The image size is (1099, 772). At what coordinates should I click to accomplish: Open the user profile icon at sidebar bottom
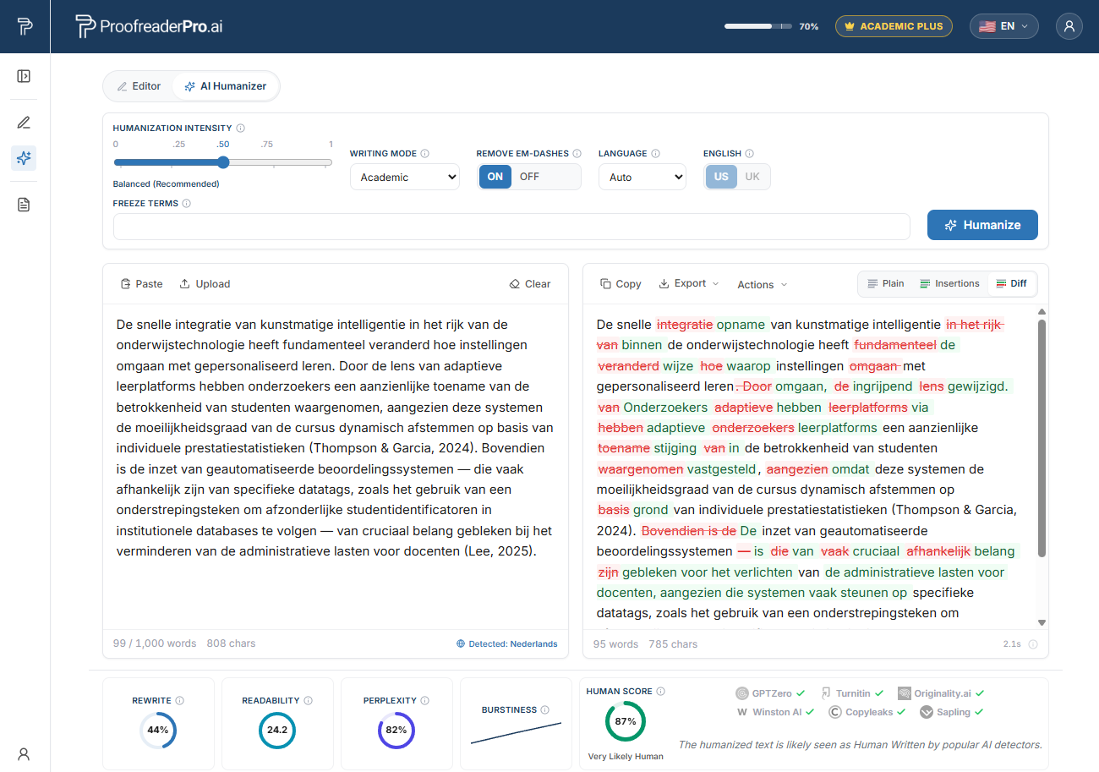24,753
